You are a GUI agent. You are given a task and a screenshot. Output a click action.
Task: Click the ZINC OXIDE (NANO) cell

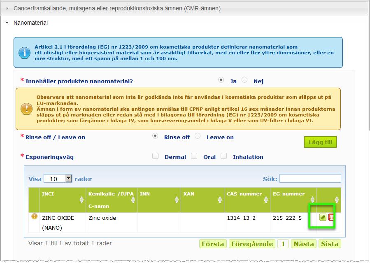(x=63, y=223)
